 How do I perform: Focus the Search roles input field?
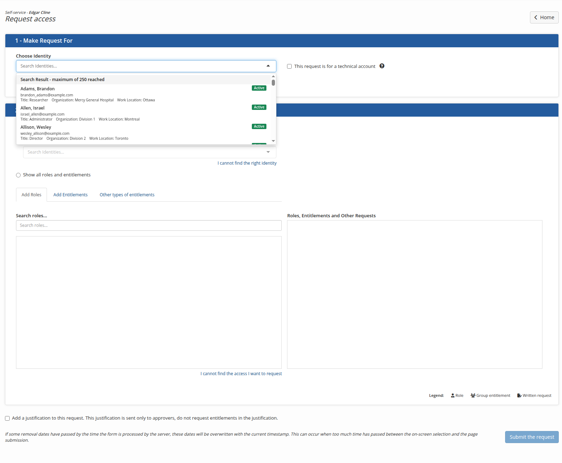click(149, 225)
